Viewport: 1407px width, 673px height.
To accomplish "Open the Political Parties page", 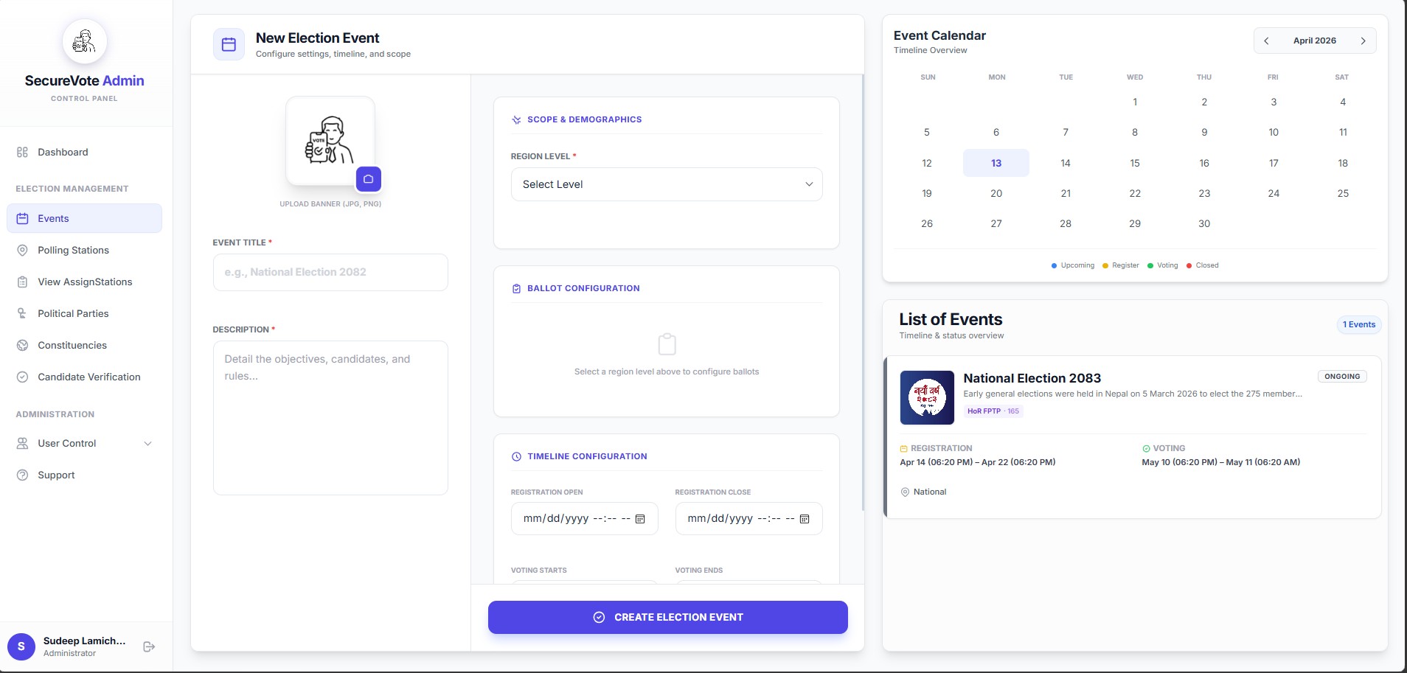I will tap(73, 314).
